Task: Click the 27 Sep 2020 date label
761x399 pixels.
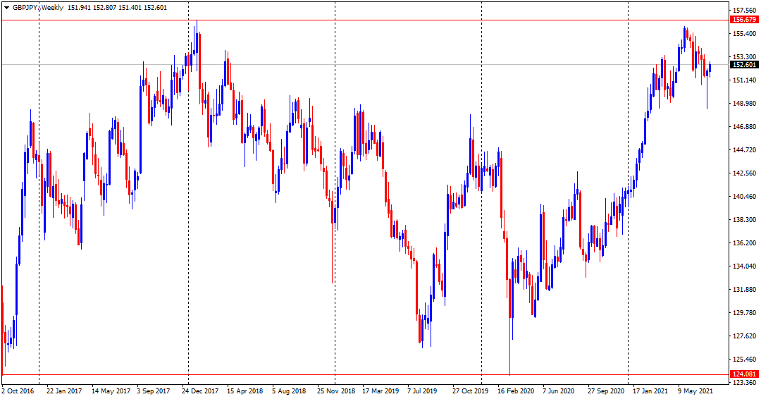Action: [x=606, y=391]
